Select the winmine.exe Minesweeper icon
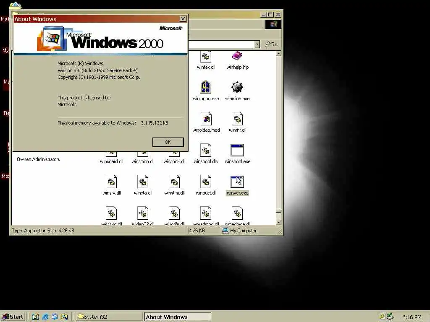Screen dimensions: 430x322 237,87
